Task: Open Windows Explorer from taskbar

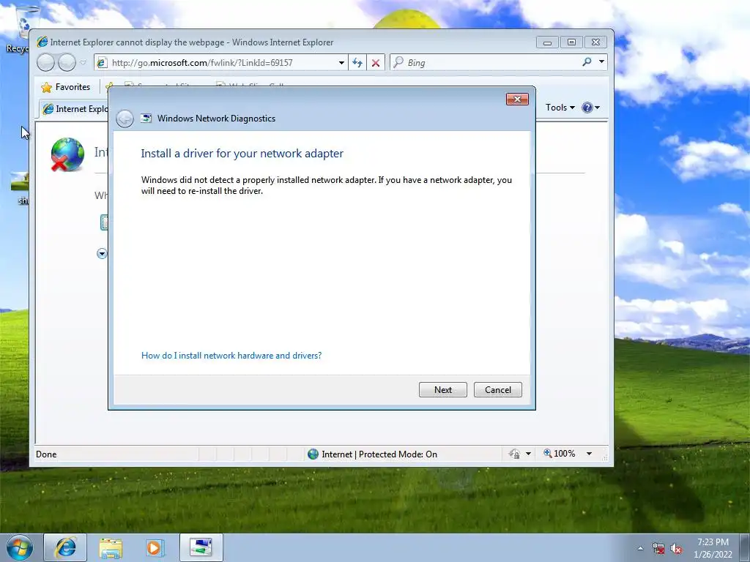Action: coord(111,547)
